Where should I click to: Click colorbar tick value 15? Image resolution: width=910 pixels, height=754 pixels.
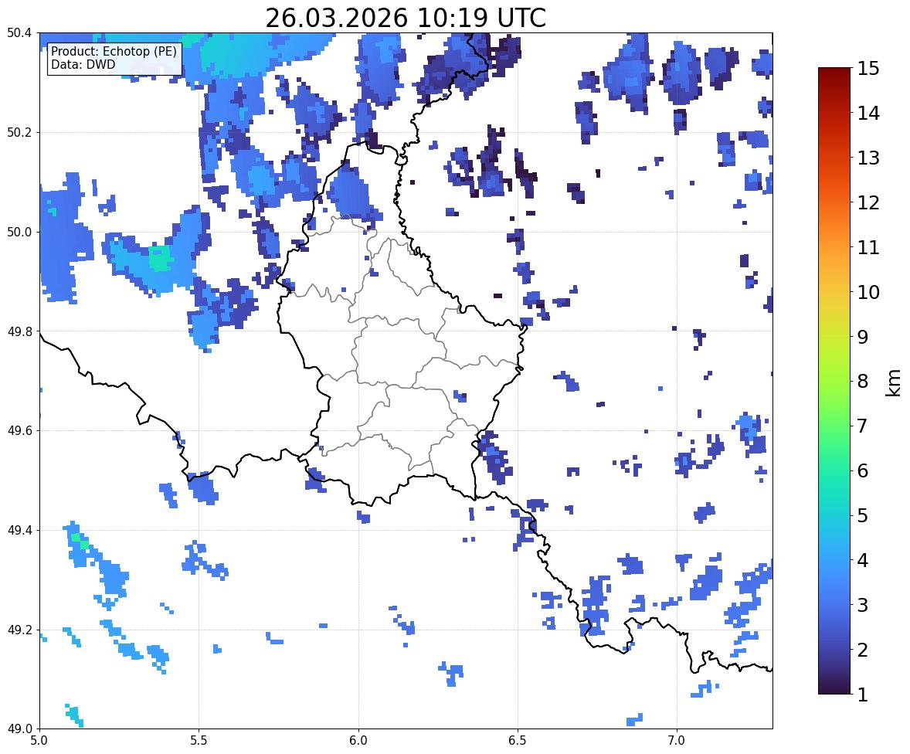(x=868, y=69)
